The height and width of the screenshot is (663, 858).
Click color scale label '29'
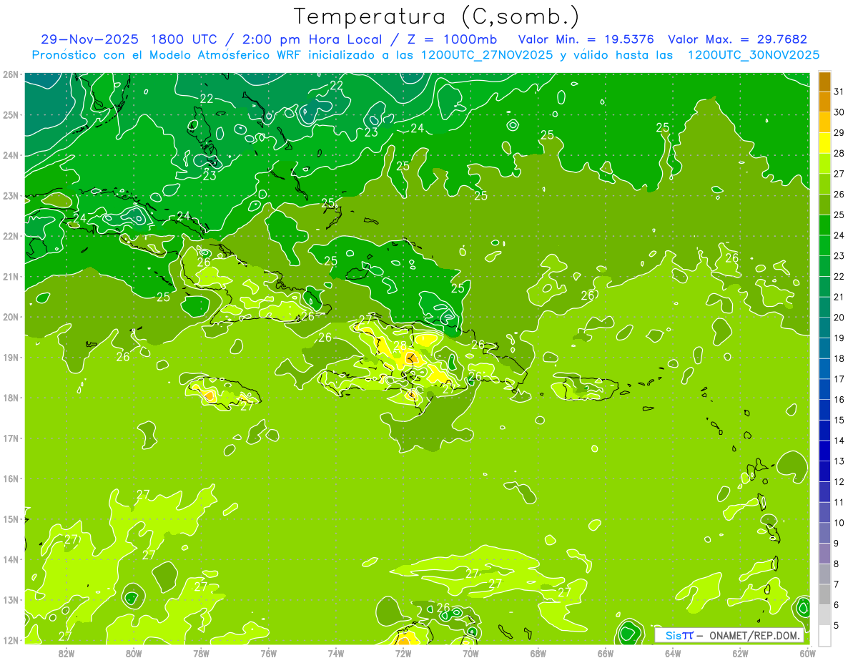click(839, 132)
